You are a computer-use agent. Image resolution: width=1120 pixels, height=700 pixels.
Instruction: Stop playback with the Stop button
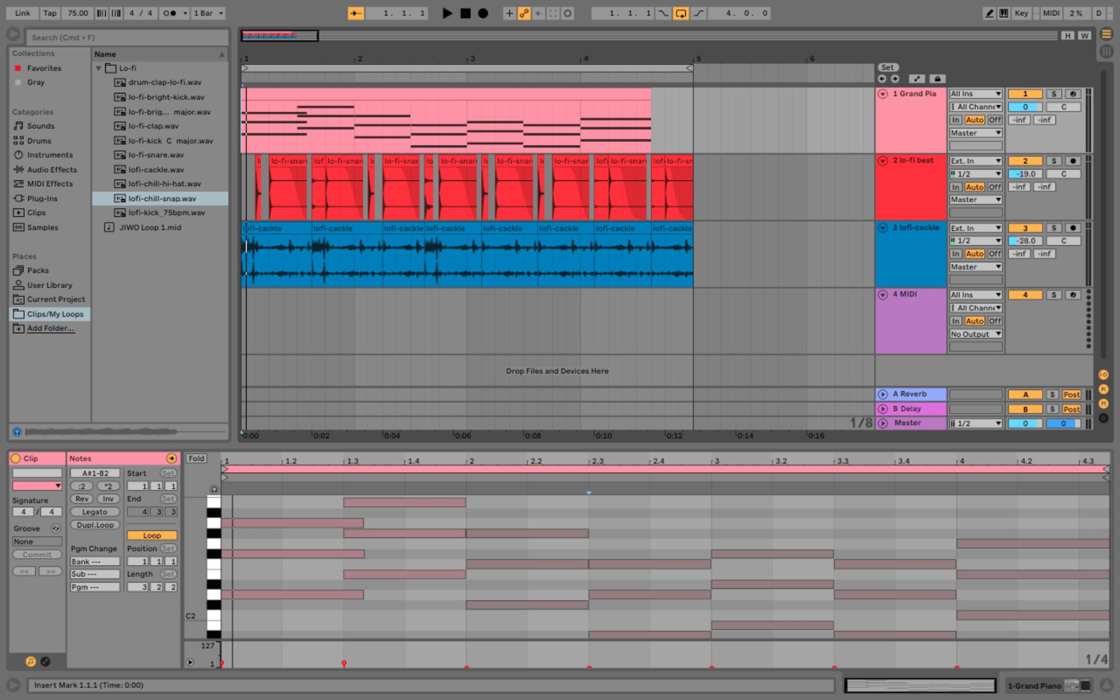pyautogui.click(x=466, y=13)
